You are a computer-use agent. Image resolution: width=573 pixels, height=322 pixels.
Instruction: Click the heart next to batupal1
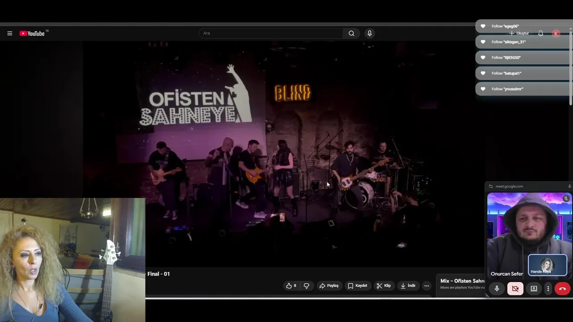pos(483,73)
